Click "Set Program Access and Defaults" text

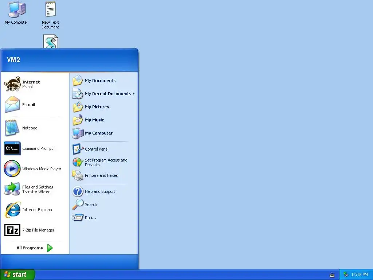(106, 162)
